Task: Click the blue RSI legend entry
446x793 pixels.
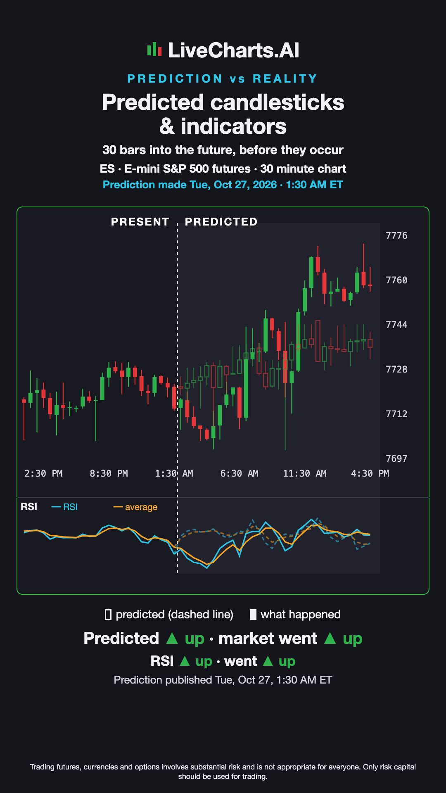Action: click(x=64, y=507)
